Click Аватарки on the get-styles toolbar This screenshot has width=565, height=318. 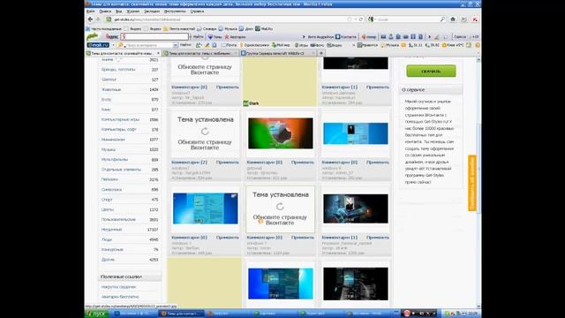(236, 37)
